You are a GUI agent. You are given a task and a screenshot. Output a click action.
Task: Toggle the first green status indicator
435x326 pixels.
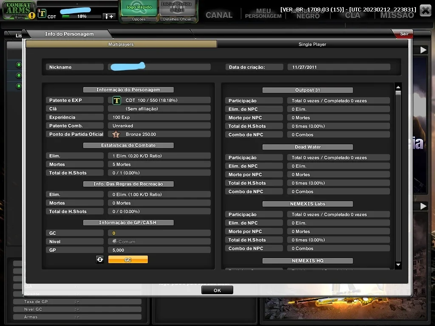[x=19, y=65]
